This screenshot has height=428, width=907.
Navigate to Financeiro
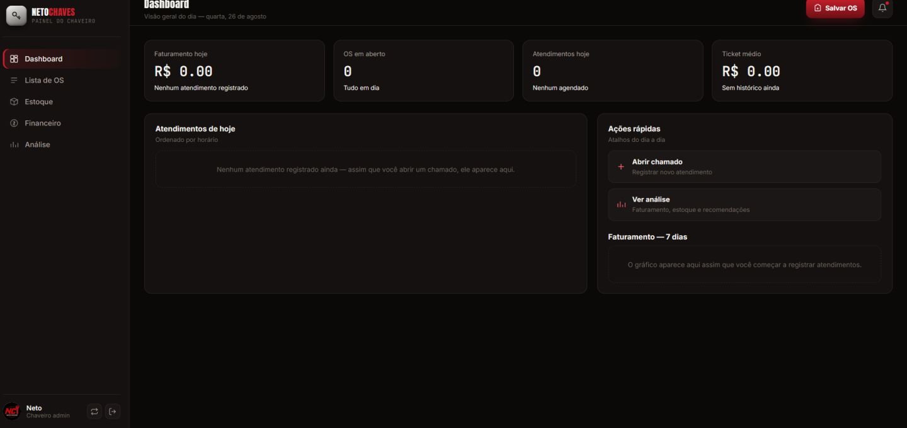pos(61,123)
